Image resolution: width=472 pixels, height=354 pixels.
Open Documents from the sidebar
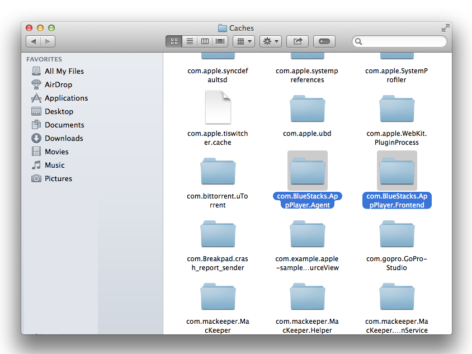click(58, 125)
